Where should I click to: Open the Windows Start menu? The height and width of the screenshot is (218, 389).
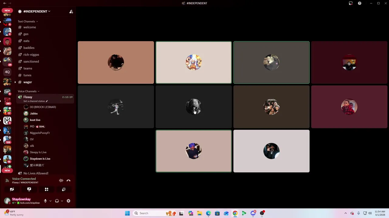coord(127,213)
